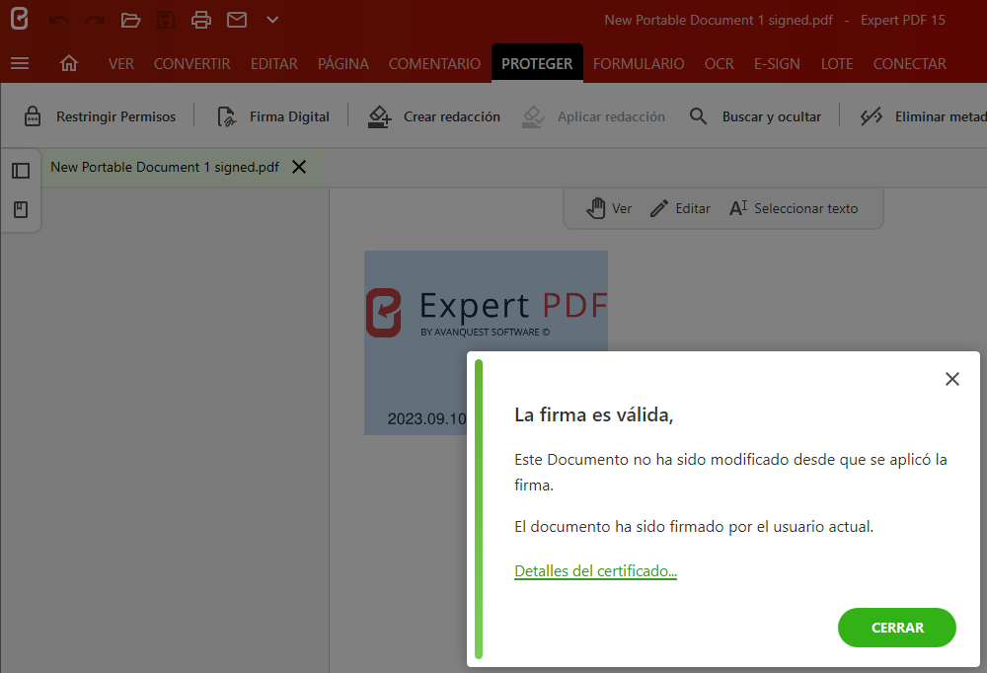The image size is (987, 673).
Task: Click the 2023.09.10 date text
Action: click(426, 418)
